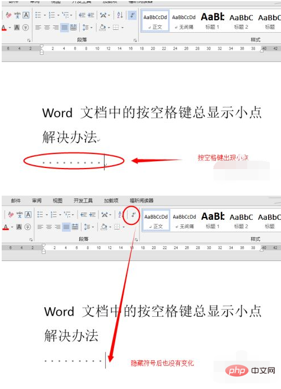Open the 开发工具 tab
This screenshot has width=281, height=389.
(x=83, y=201)
